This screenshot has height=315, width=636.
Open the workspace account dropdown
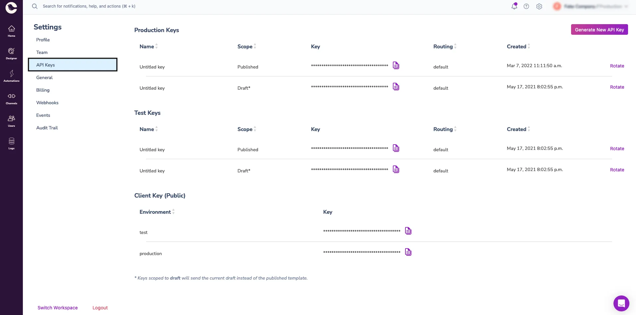point(591,6)
